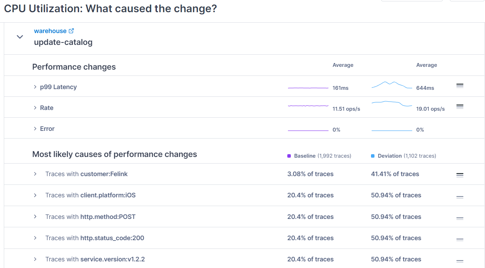The image size is (485, 268).
Task: Click the Rate deviation sparkline chart
Action: (392, 104)
